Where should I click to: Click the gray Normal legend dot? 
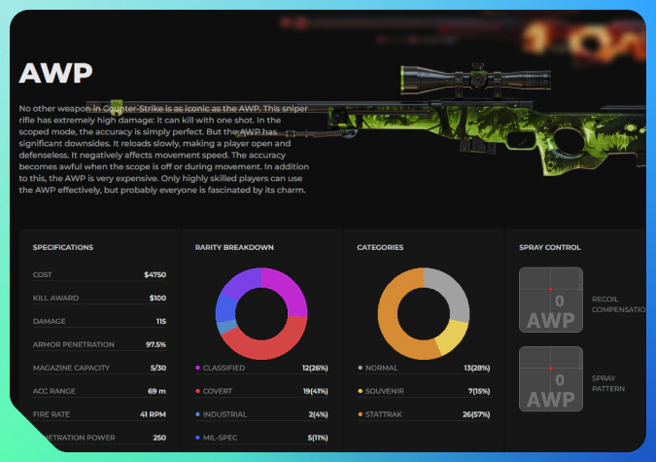[x=360, y=368]
